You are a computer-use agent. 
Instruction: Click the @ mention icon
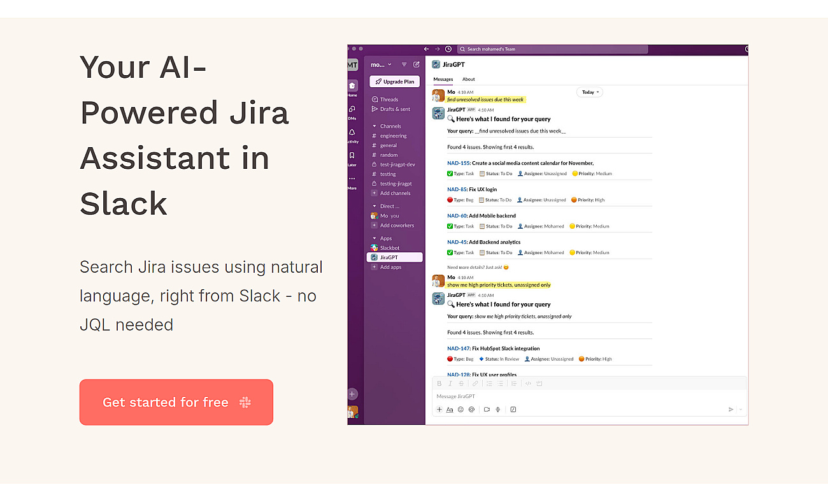[x=472, y=410]
